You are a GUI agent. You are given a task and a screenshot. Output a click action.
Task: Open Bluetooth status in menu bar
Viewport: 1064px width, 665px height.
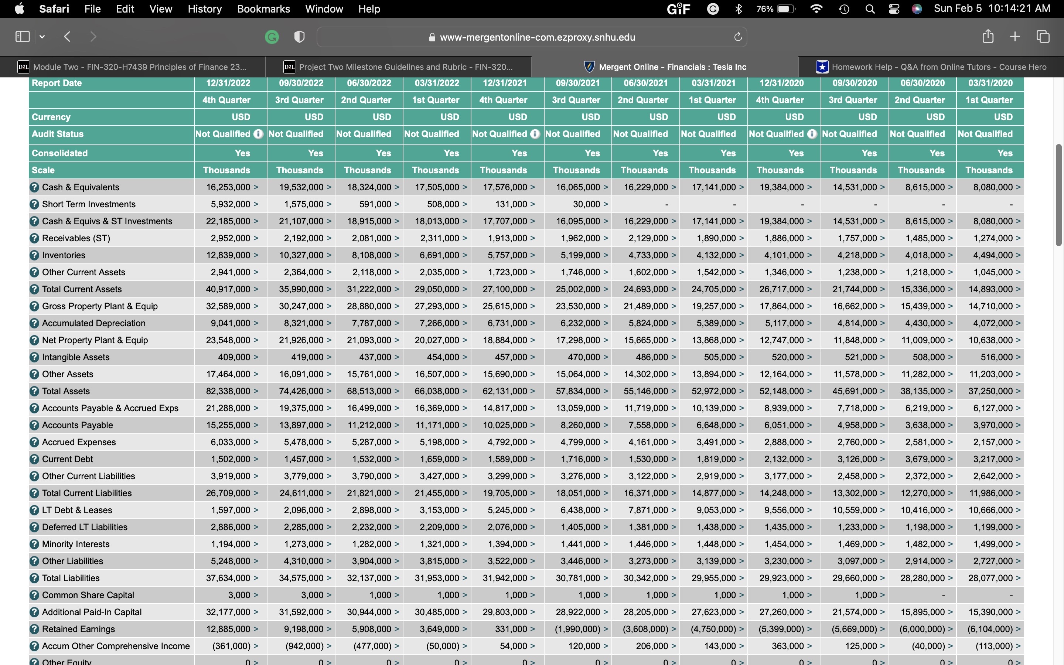point(739,9)
